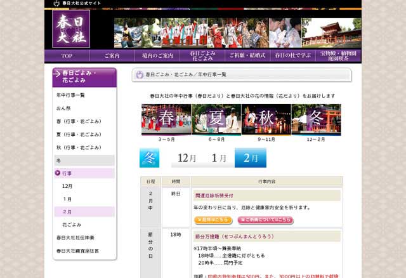This screenshot has width=406, height=278.
Task: Open 夏（行事・花ごよみ） sidebar link
Action: click(x=79, y=135)
